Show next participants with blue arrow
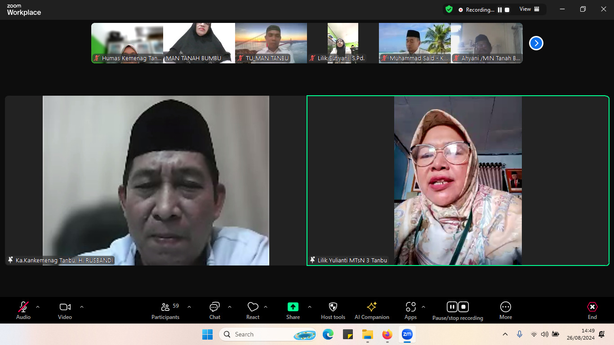This screenshot has height=345, width=614. click(x=536, y=43)
